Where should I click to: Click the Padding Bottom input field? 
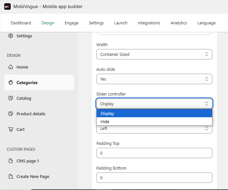(154, 178)
